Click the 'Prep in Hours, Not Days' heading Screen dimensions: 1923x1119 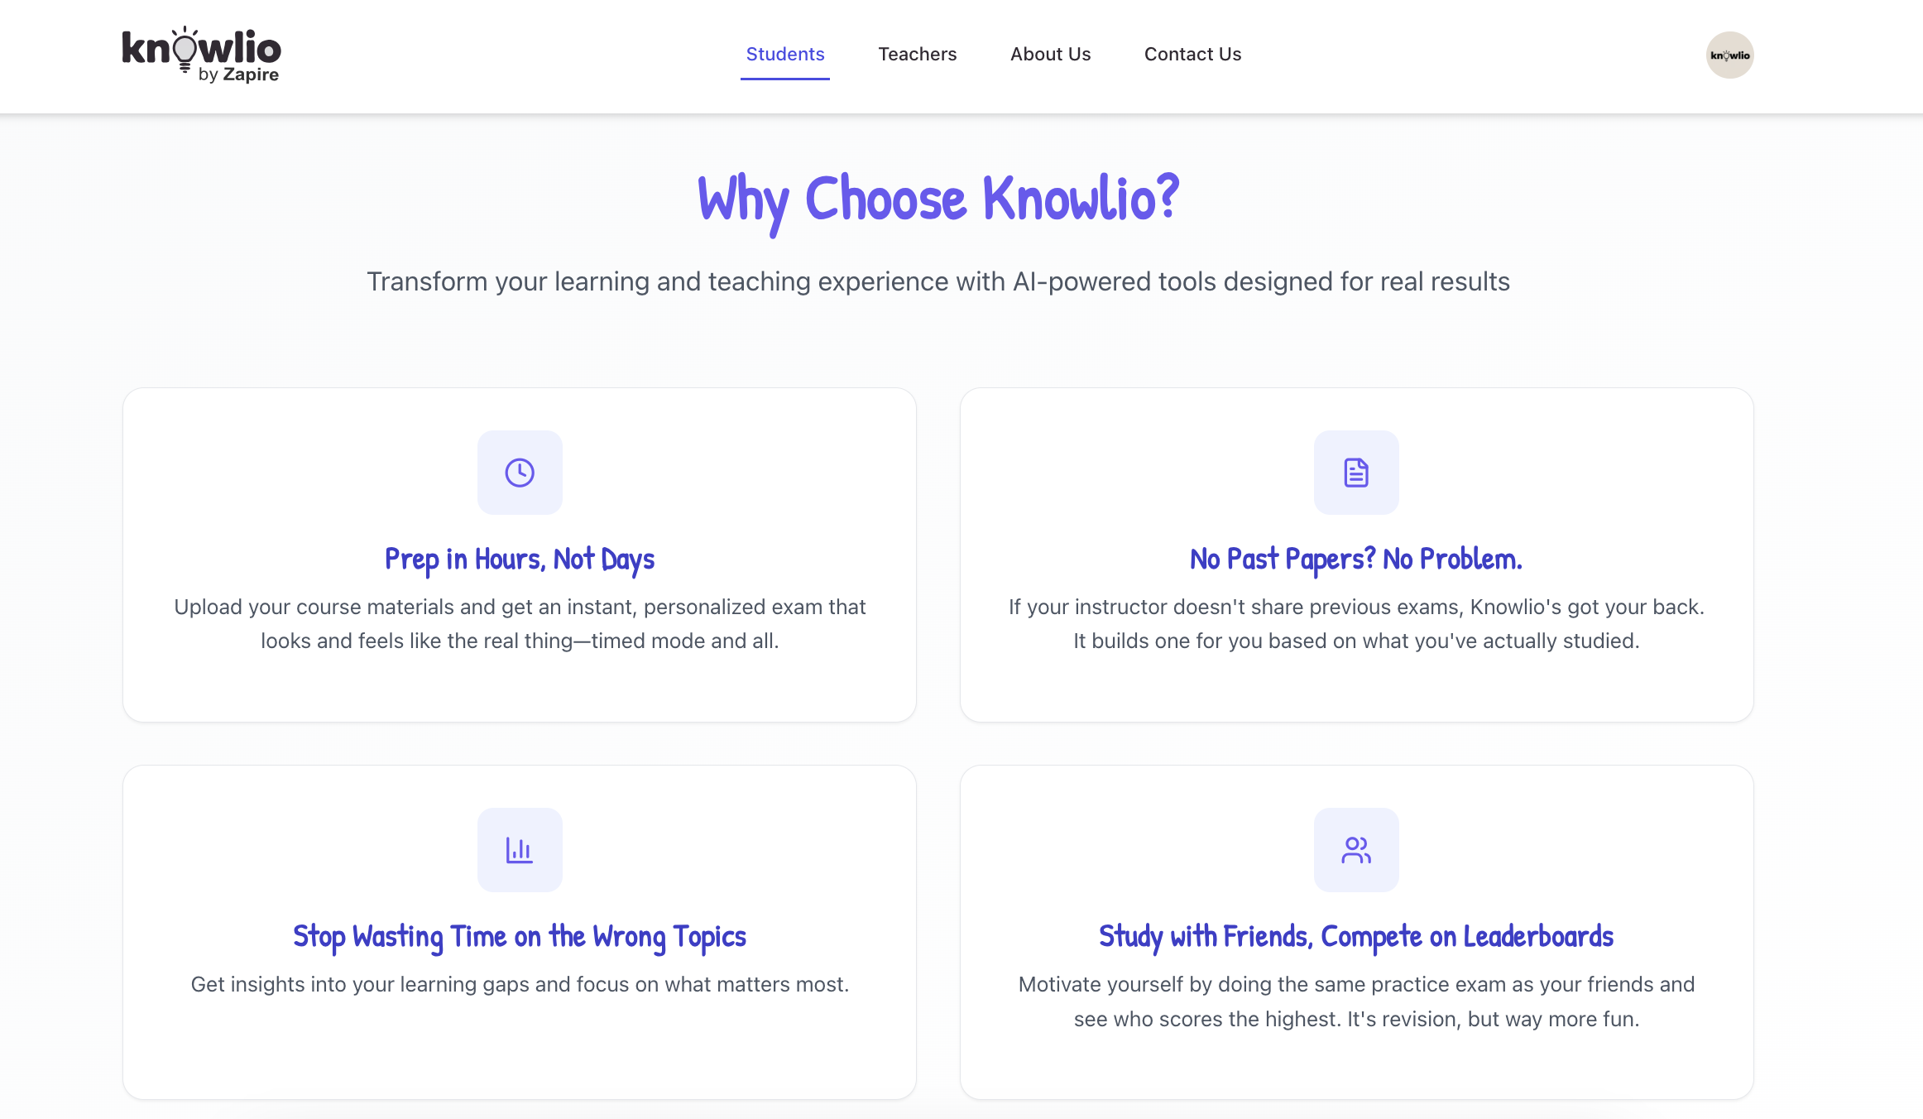(x=519, y=559)
